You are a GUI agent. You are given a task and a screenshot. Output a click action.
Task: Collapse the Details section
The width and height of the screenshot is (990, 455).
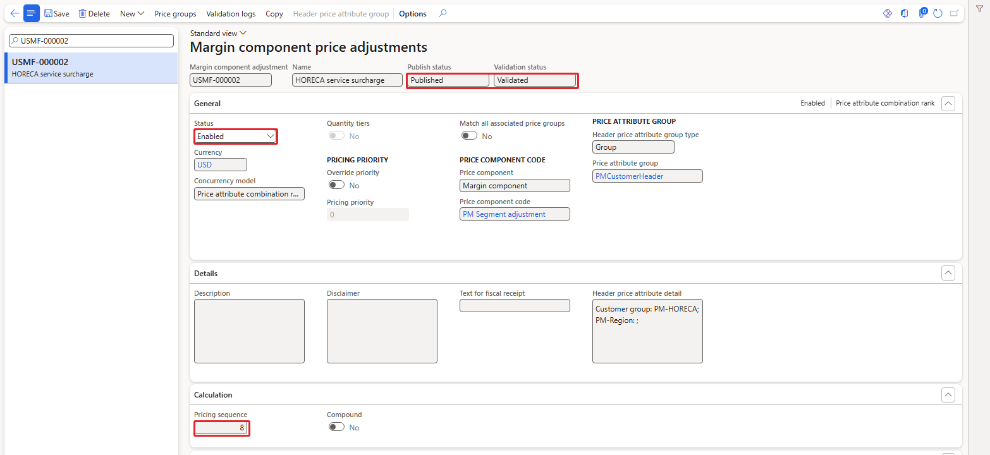tap(948, 273)
